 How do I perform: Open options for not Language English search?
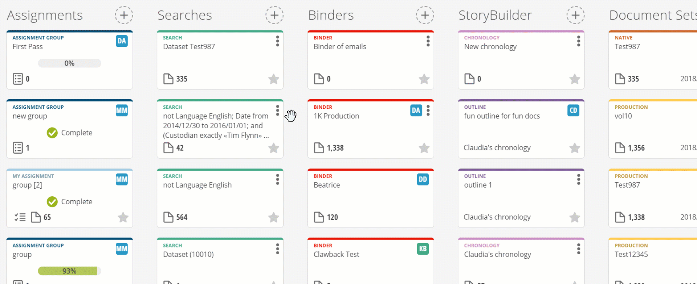[x=277, y=179]
